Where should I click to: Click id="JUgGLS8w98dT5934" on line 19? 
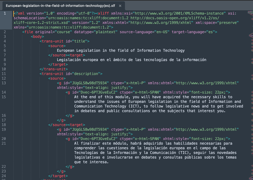tap(86, 130)
